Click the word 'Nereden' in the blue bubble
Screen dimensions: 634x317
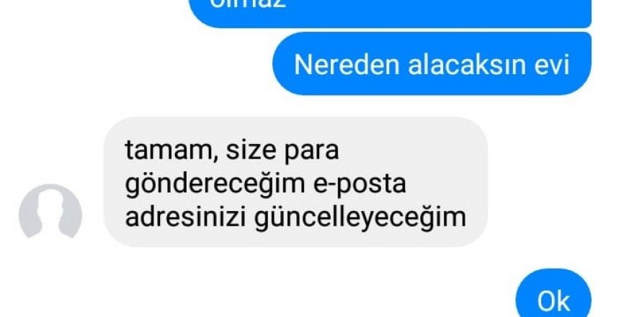point(347,64)
